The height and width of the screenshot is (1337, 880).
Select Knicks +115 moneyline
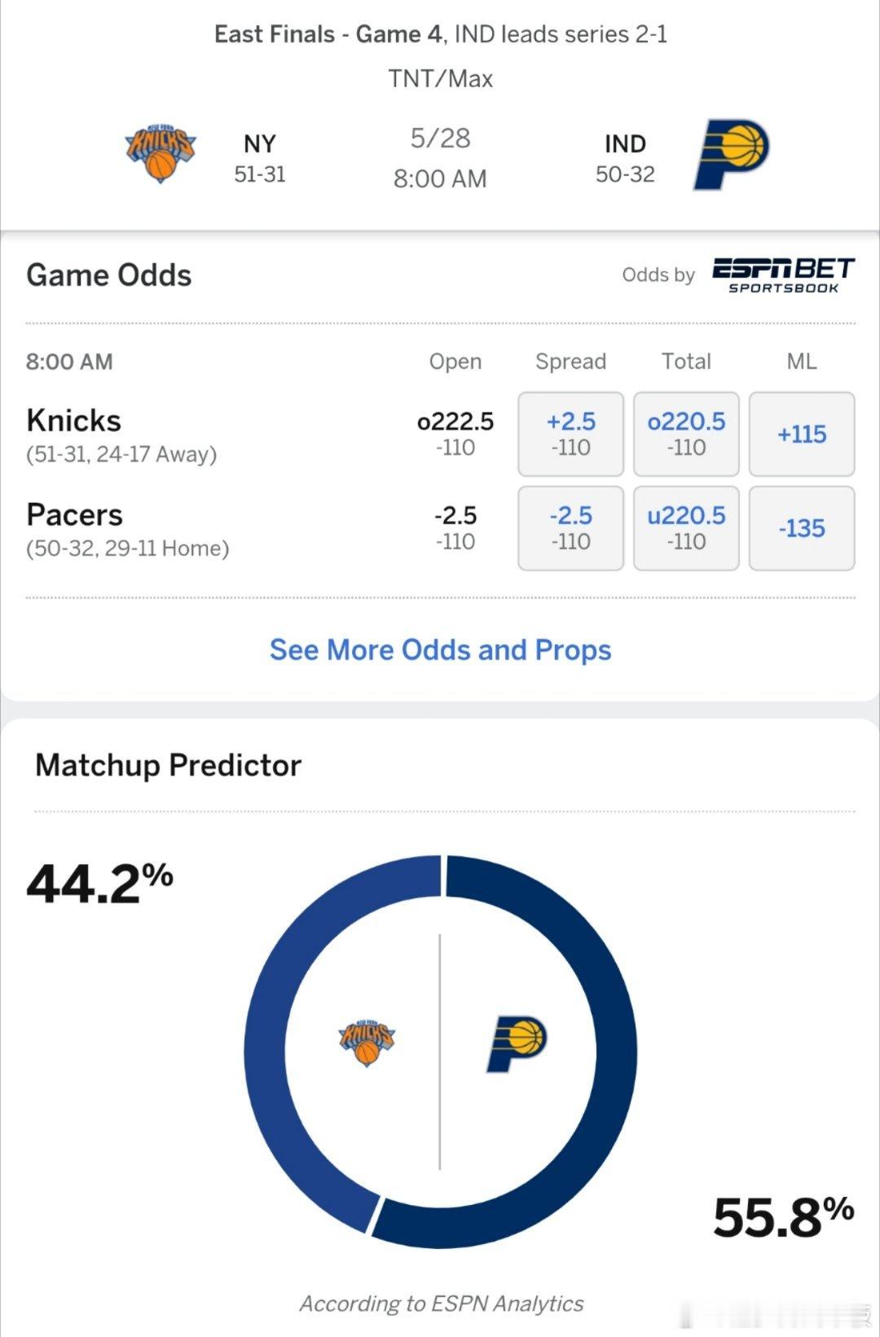(802, 434)
